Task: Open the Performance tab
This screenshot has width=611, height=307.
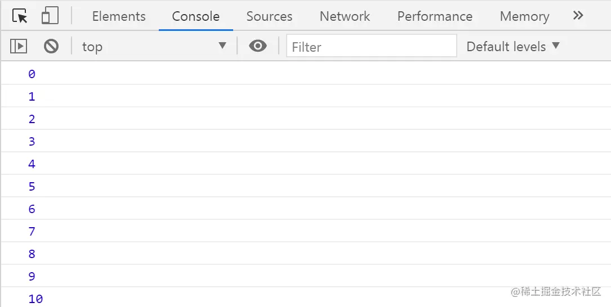Action: [x=435, y=16]
